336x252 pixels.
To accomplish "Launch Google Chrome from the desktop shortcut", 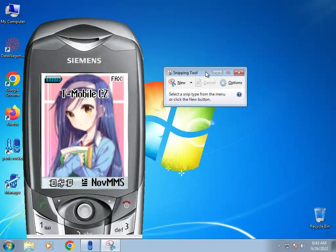I will point(13,84).
